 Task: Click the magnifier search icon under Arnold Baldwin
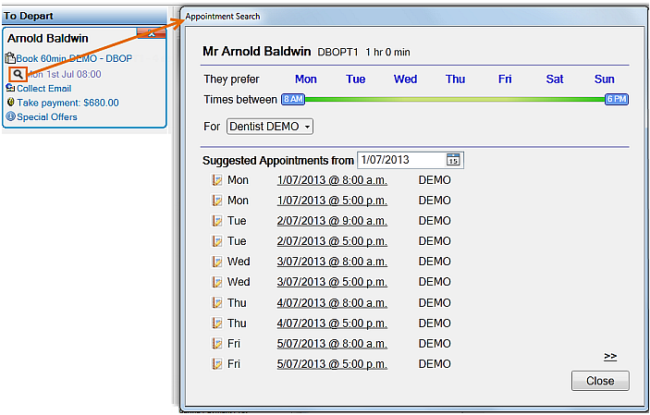[18, 74]
